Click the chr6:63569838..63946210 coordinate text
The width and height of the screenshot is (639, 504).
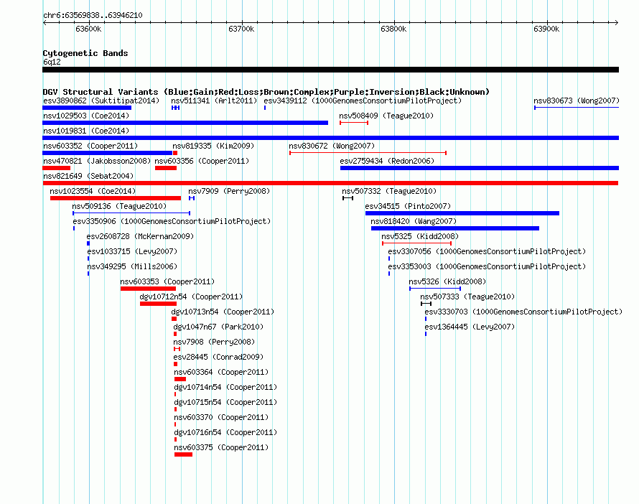tap(93, 15)
